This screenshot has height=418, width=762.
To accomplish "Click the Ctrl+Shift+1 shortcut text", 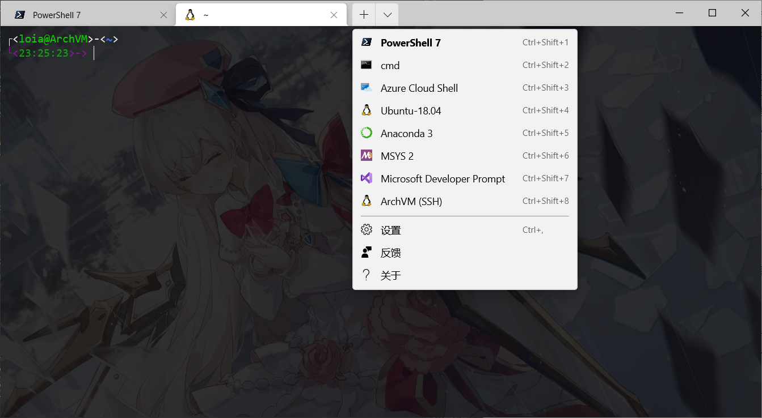I will [545, 42].
